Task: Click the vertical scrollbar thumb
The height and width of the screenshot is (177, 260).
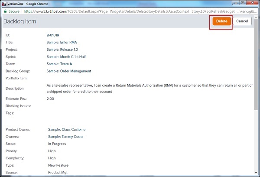Action: (256, 65)
